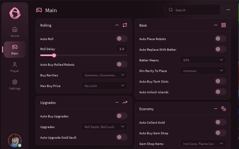This screenshot has height=149, width=239.
Task: Collapse the Economy section
Action: tap(216, 109)
